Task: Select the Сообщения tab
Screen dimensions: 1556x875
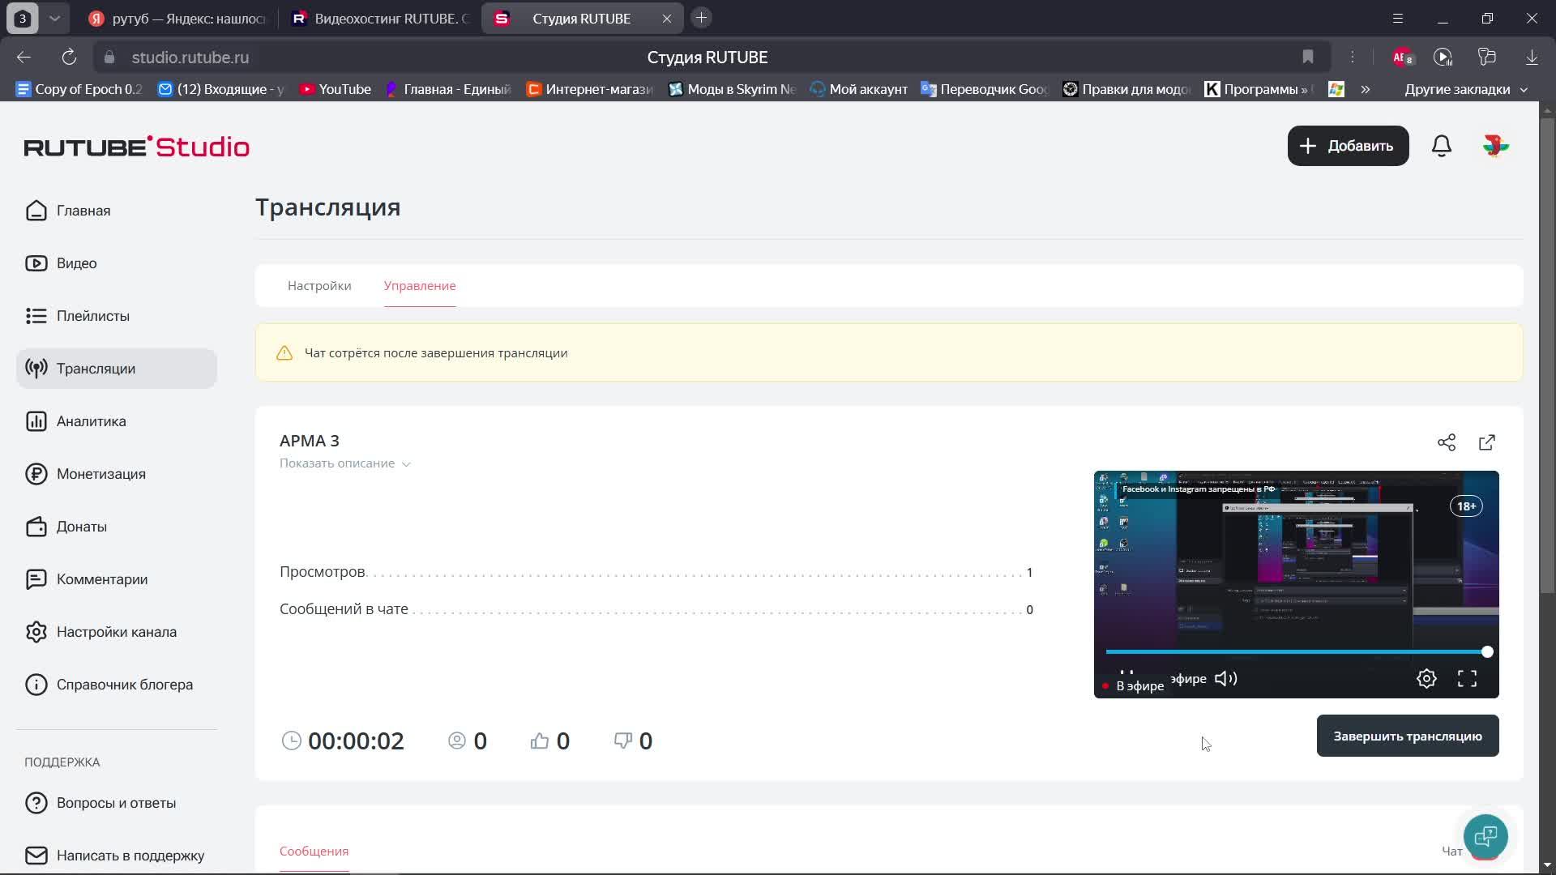Action: click(x=314, y=852)
